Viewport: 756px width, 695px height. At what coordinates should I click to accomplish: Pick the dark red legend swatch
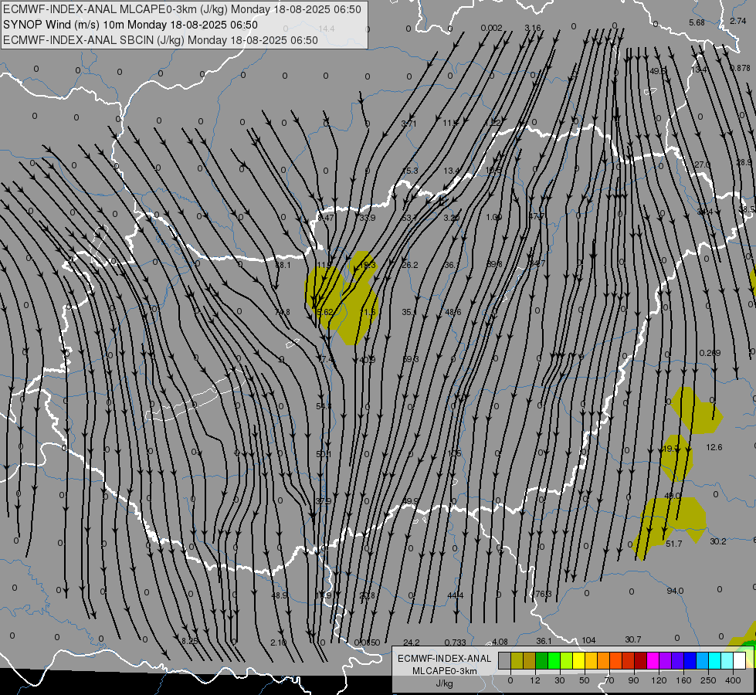640,661
